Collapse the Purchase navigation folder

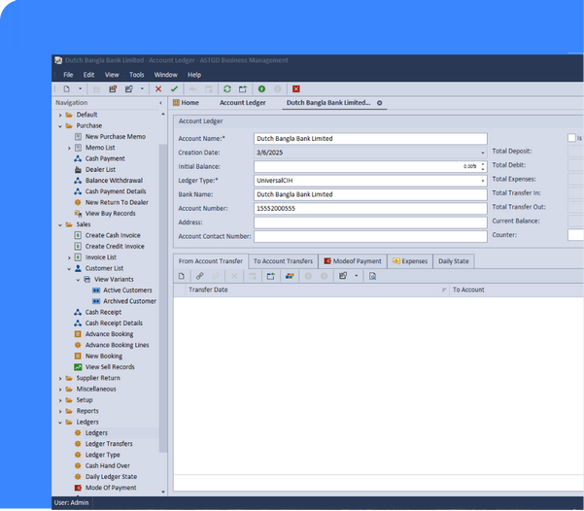[x=60, y=126]
